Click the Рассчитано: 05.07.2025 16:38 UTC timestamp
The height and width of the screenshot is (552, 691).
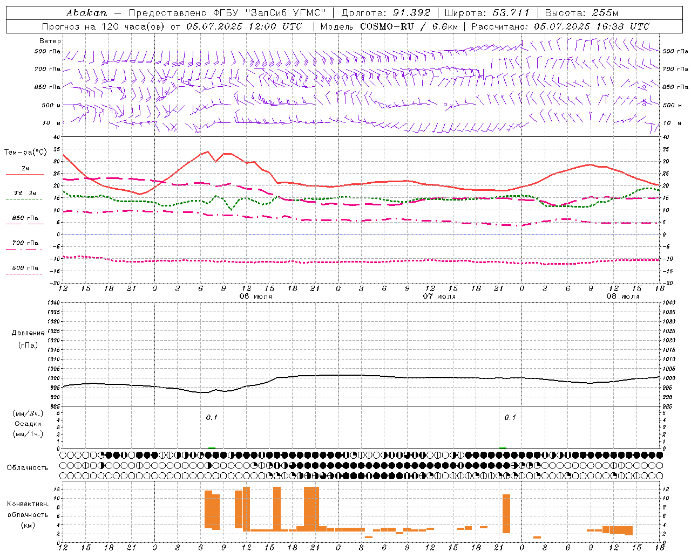tap(560, 26)
